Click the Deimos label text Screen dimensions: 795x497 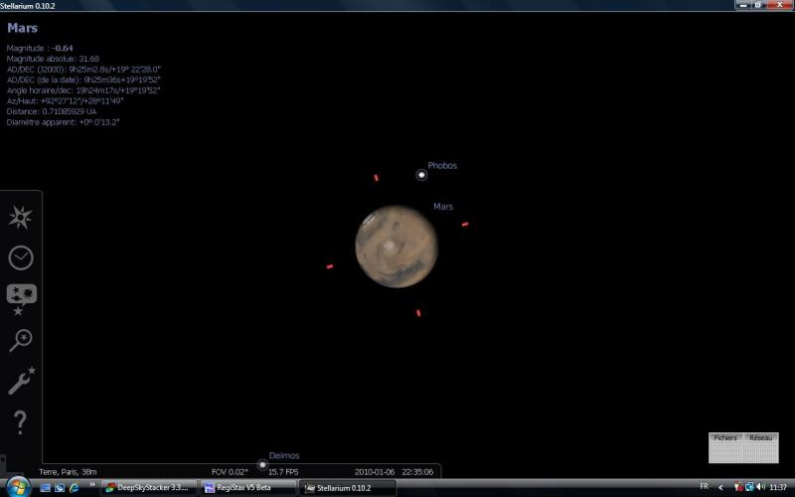coord(284,455)
